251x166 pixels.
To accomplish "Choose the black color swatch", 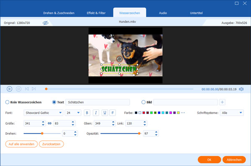I will tap(136, 113).
